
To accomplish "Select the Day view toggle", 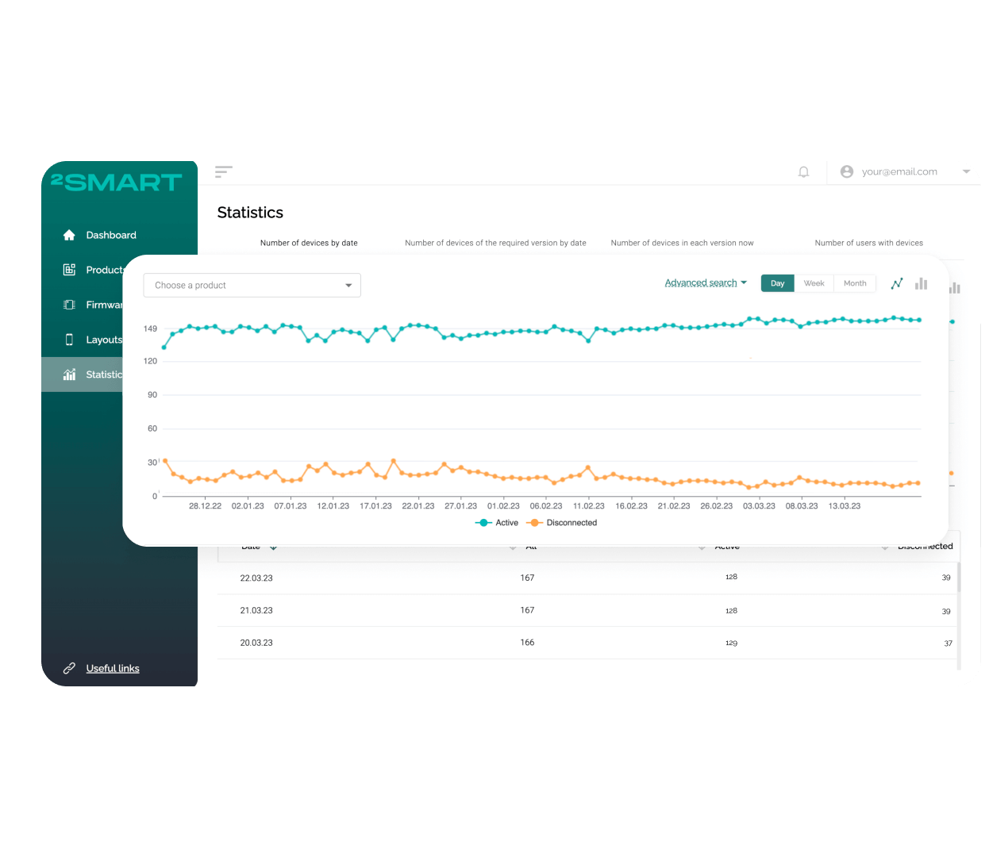I will coord(777,283).
